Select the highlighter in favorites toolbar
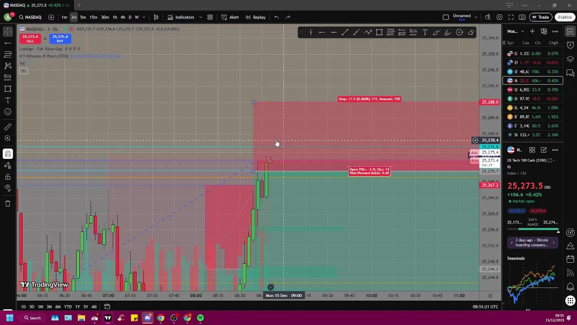 point(448,32)
